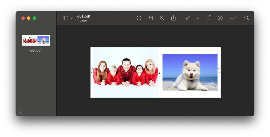Select the Highlight pen tool
The height and width of the screenshot is (137, 270).
click(x=188, y=18)
